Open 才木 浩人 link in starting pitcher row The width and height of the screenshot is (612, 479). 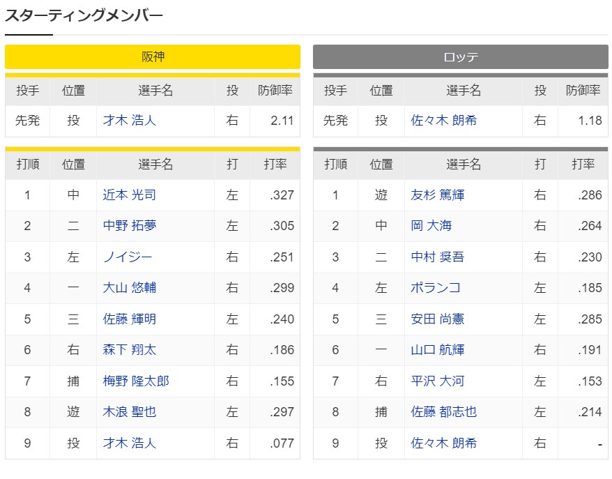(130, 120)
